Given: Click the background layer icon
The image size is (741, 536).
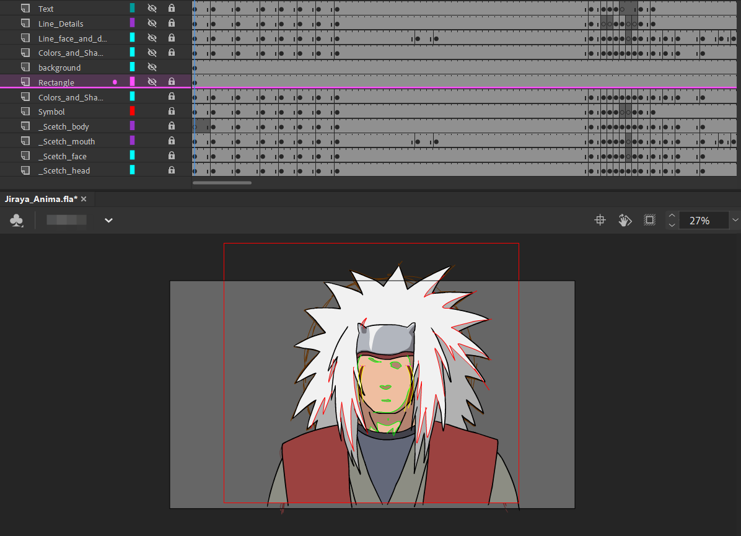Looking at the screenshot, I should [25, 67].
